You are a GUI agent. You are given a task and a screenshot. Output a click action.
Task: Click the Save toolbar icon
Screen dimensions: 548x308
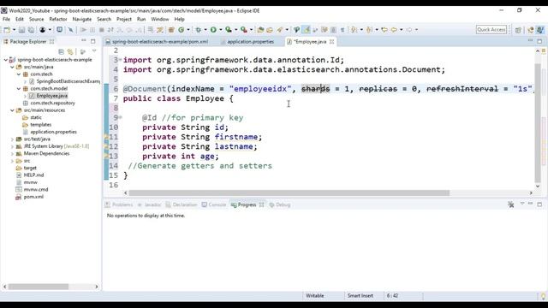[21, 30]
